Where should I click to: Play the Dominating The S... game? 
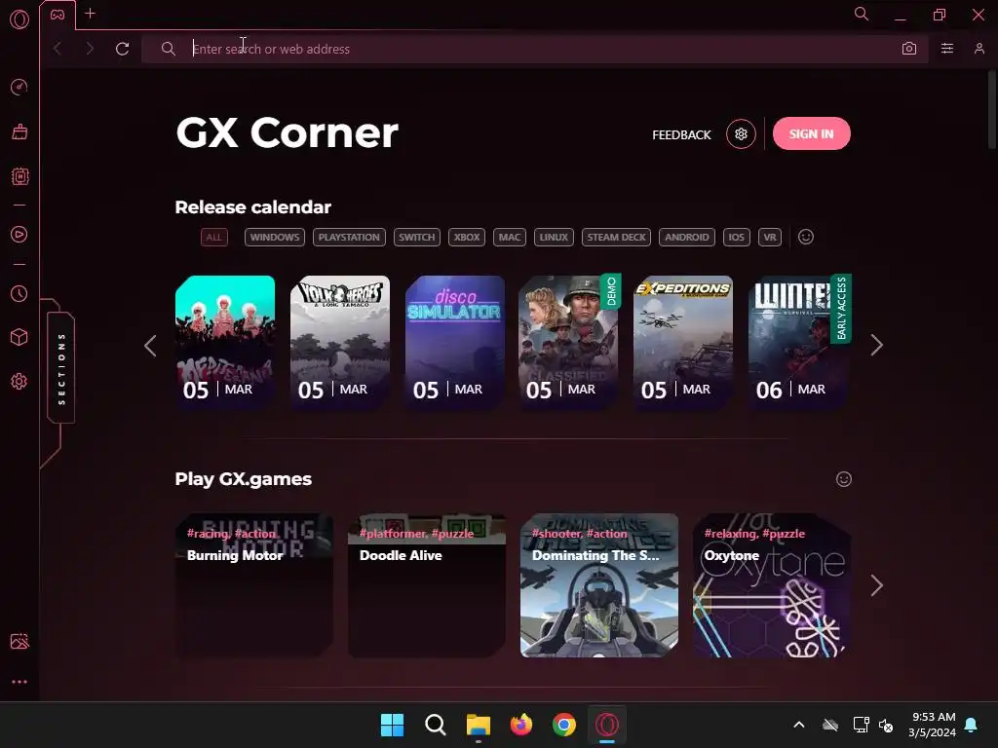click(599, 585)
